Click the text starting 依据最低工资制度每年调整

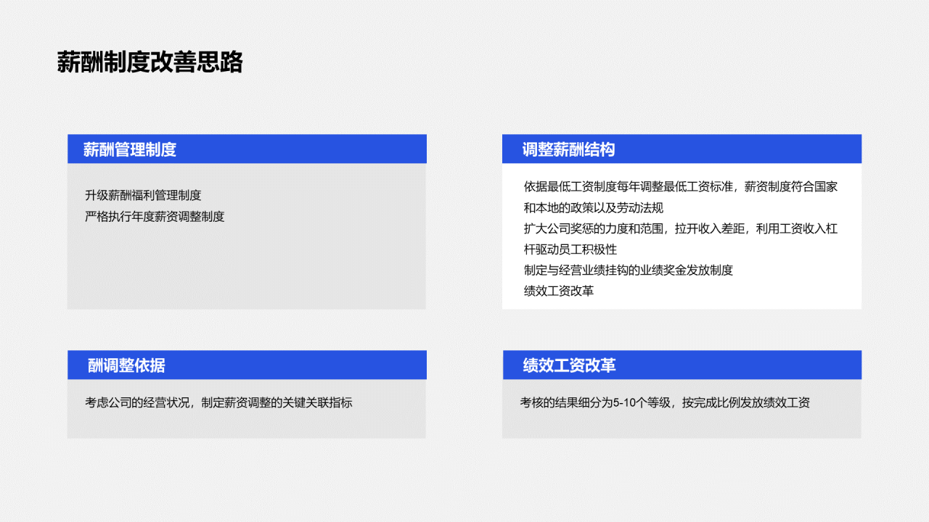point(681,186)
